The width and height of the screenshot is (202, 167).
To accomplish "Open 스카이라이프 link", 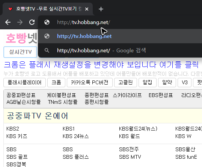I will 127,95.
